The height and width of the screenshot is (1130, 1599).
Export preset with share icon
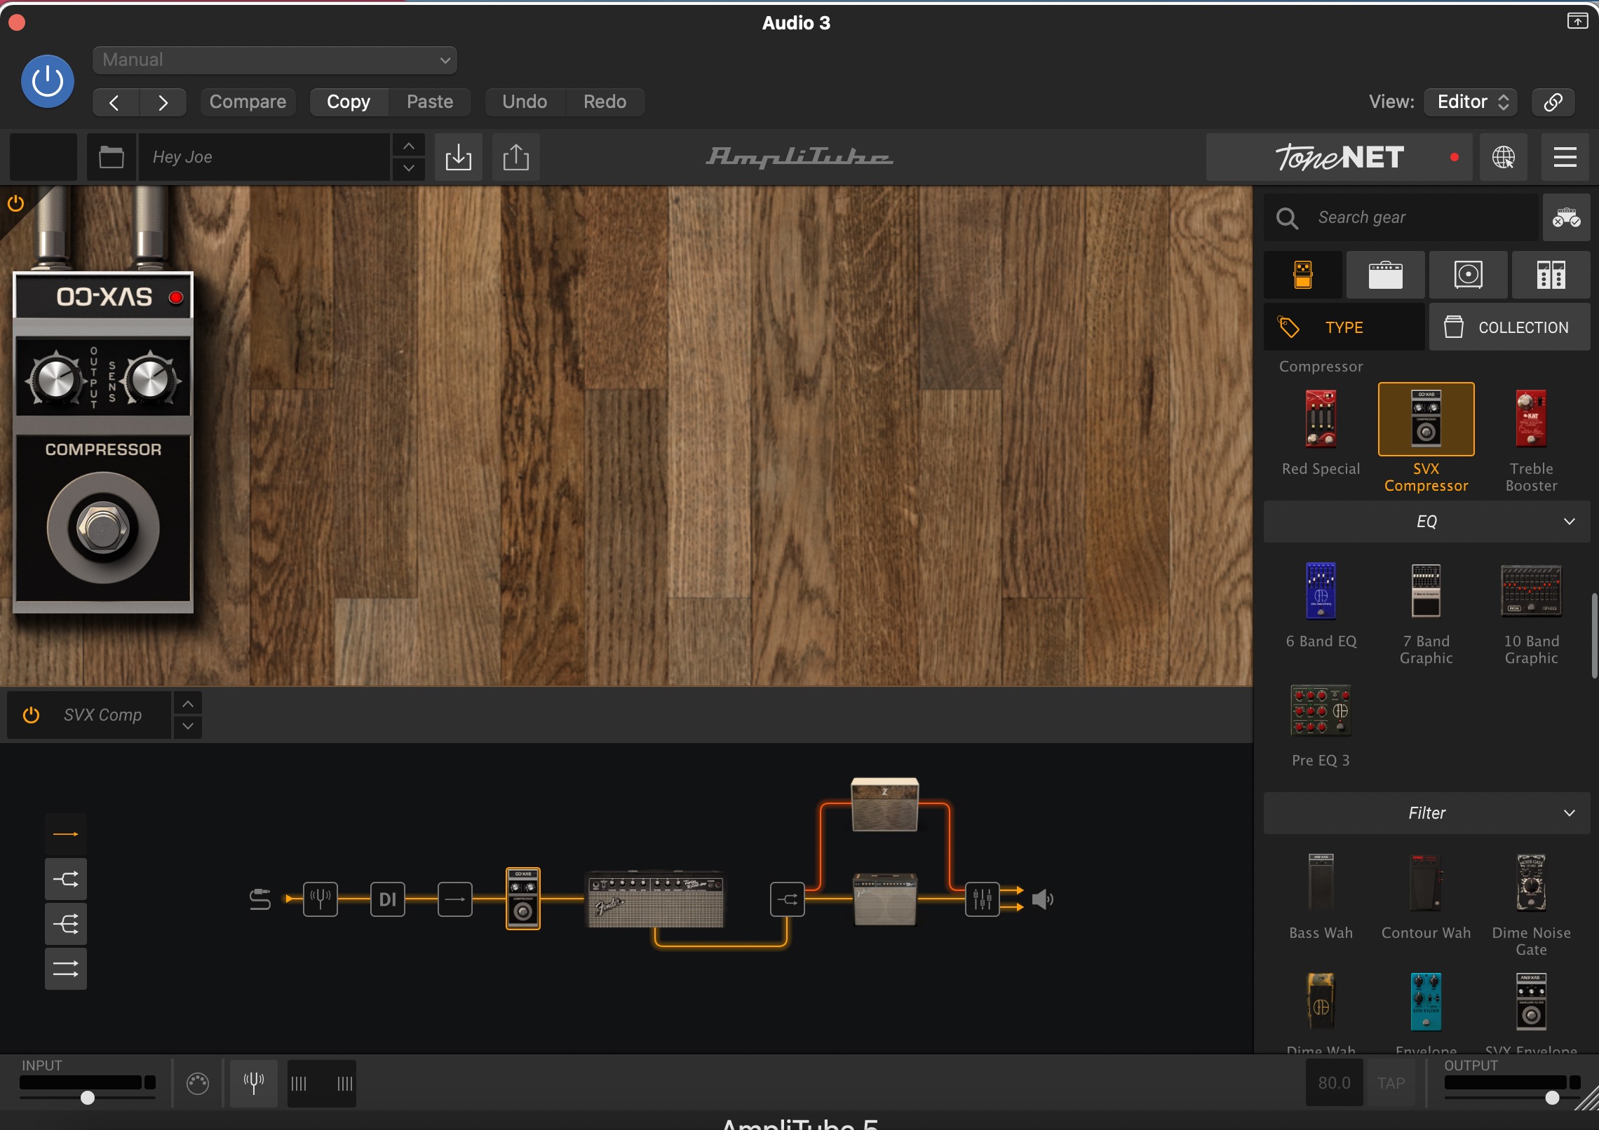click(515, 157)
